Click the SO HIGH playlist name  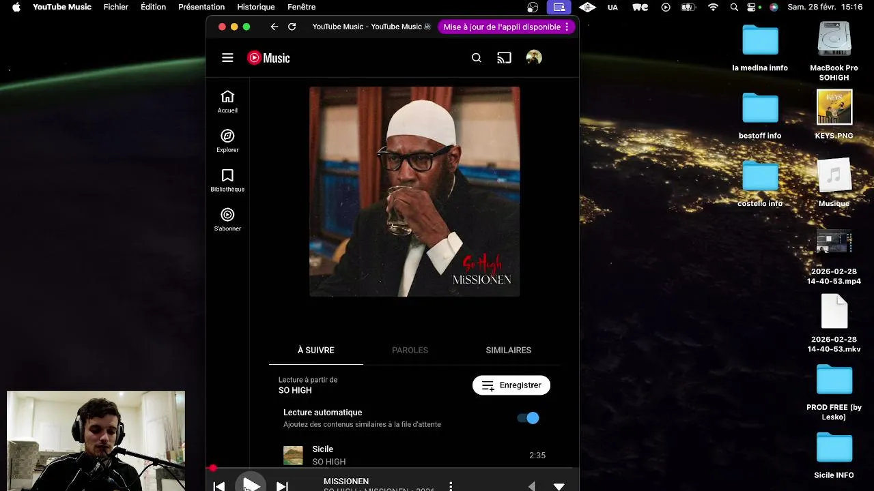coord(295,390)
